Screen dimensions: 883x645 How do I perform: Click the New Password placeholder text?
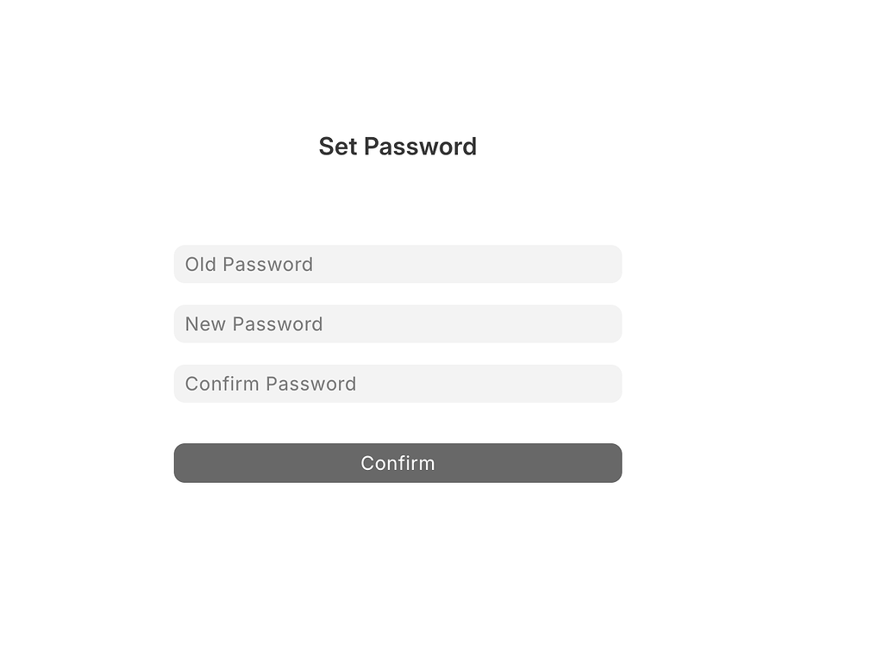[254, 323]
